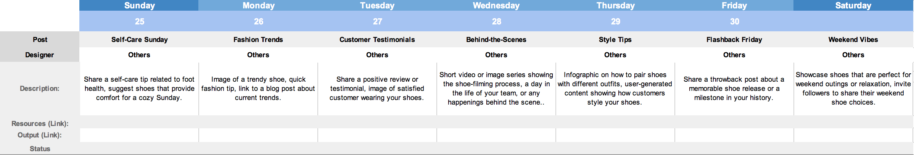
Task: Select the Self-Care Sunday post cell
Action: click(x=139, y=40)
